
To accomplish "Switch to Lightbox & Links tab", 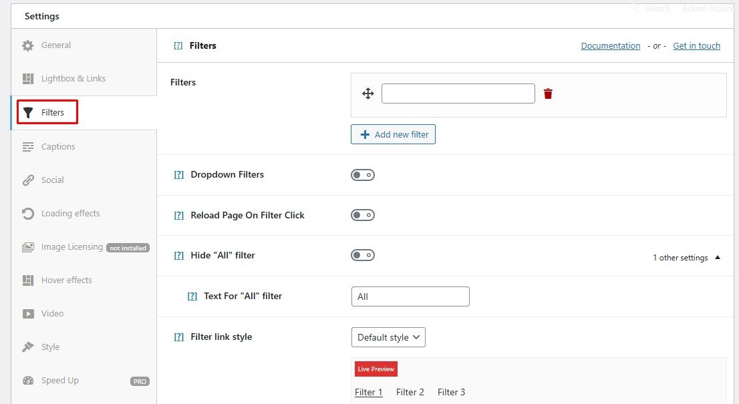I will coord(73,79).
